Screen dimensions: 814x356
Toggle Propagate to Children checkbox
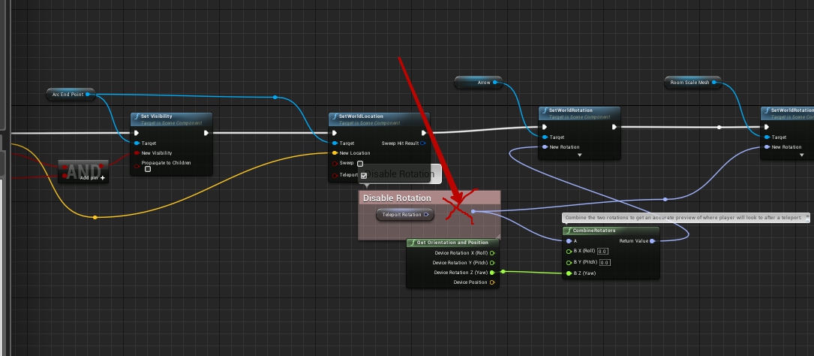click(x=148, y=169)
